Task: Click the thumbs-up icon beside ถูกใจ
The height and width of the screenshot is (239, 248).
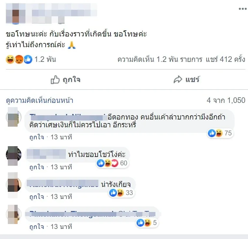Action: click(x=55, y=79)
